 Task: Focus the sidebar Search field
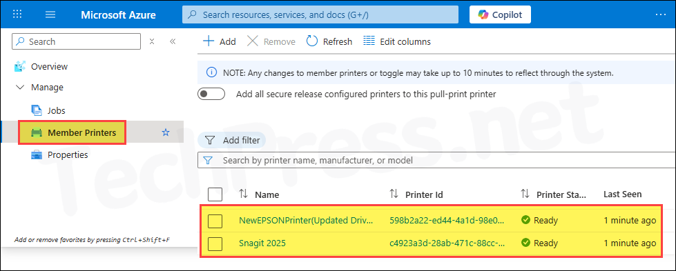coord(77,41)
